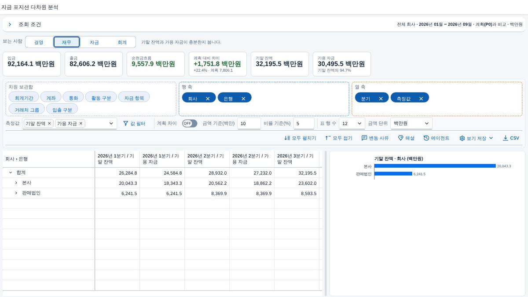
Task: Click the 판매법인 chart bar
Action: [393, 174]
